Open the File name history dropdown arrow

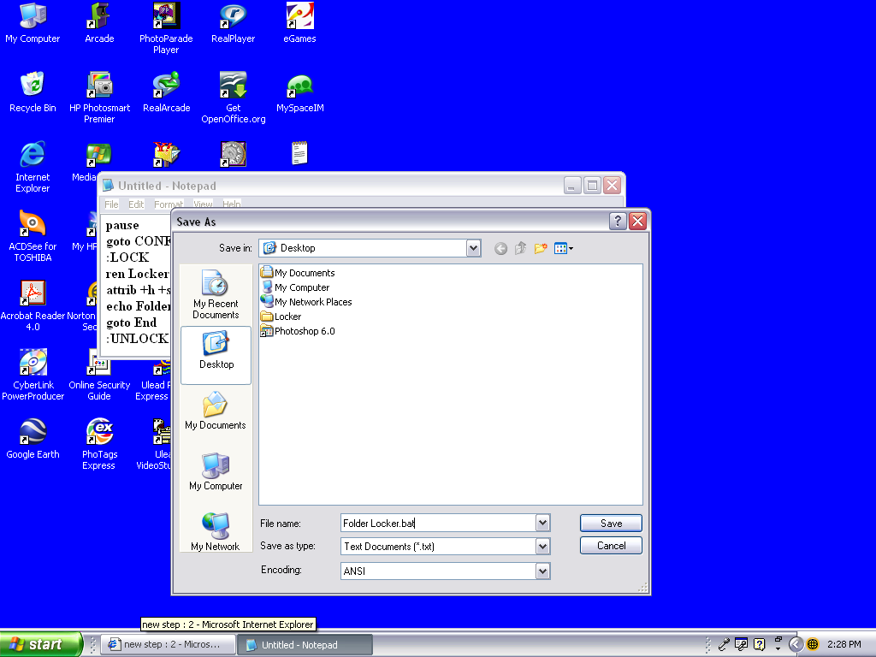542,523
